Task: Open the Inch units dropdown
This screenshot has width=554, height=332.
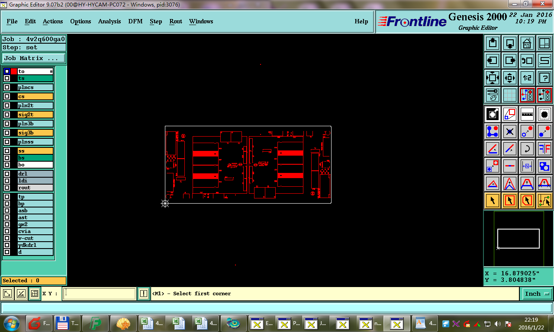Action: pyautogui.click(x=537, y=294)
